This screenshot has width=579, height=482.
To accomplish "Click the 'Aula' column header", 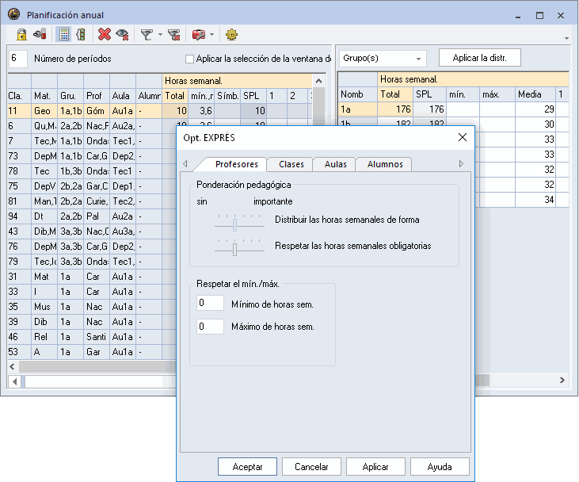I will coord(123,96).
